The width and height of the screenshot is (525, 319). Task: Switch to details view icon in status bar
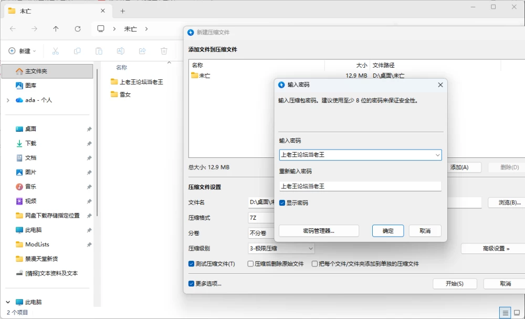pyautogui.click(x=505, y=313)
